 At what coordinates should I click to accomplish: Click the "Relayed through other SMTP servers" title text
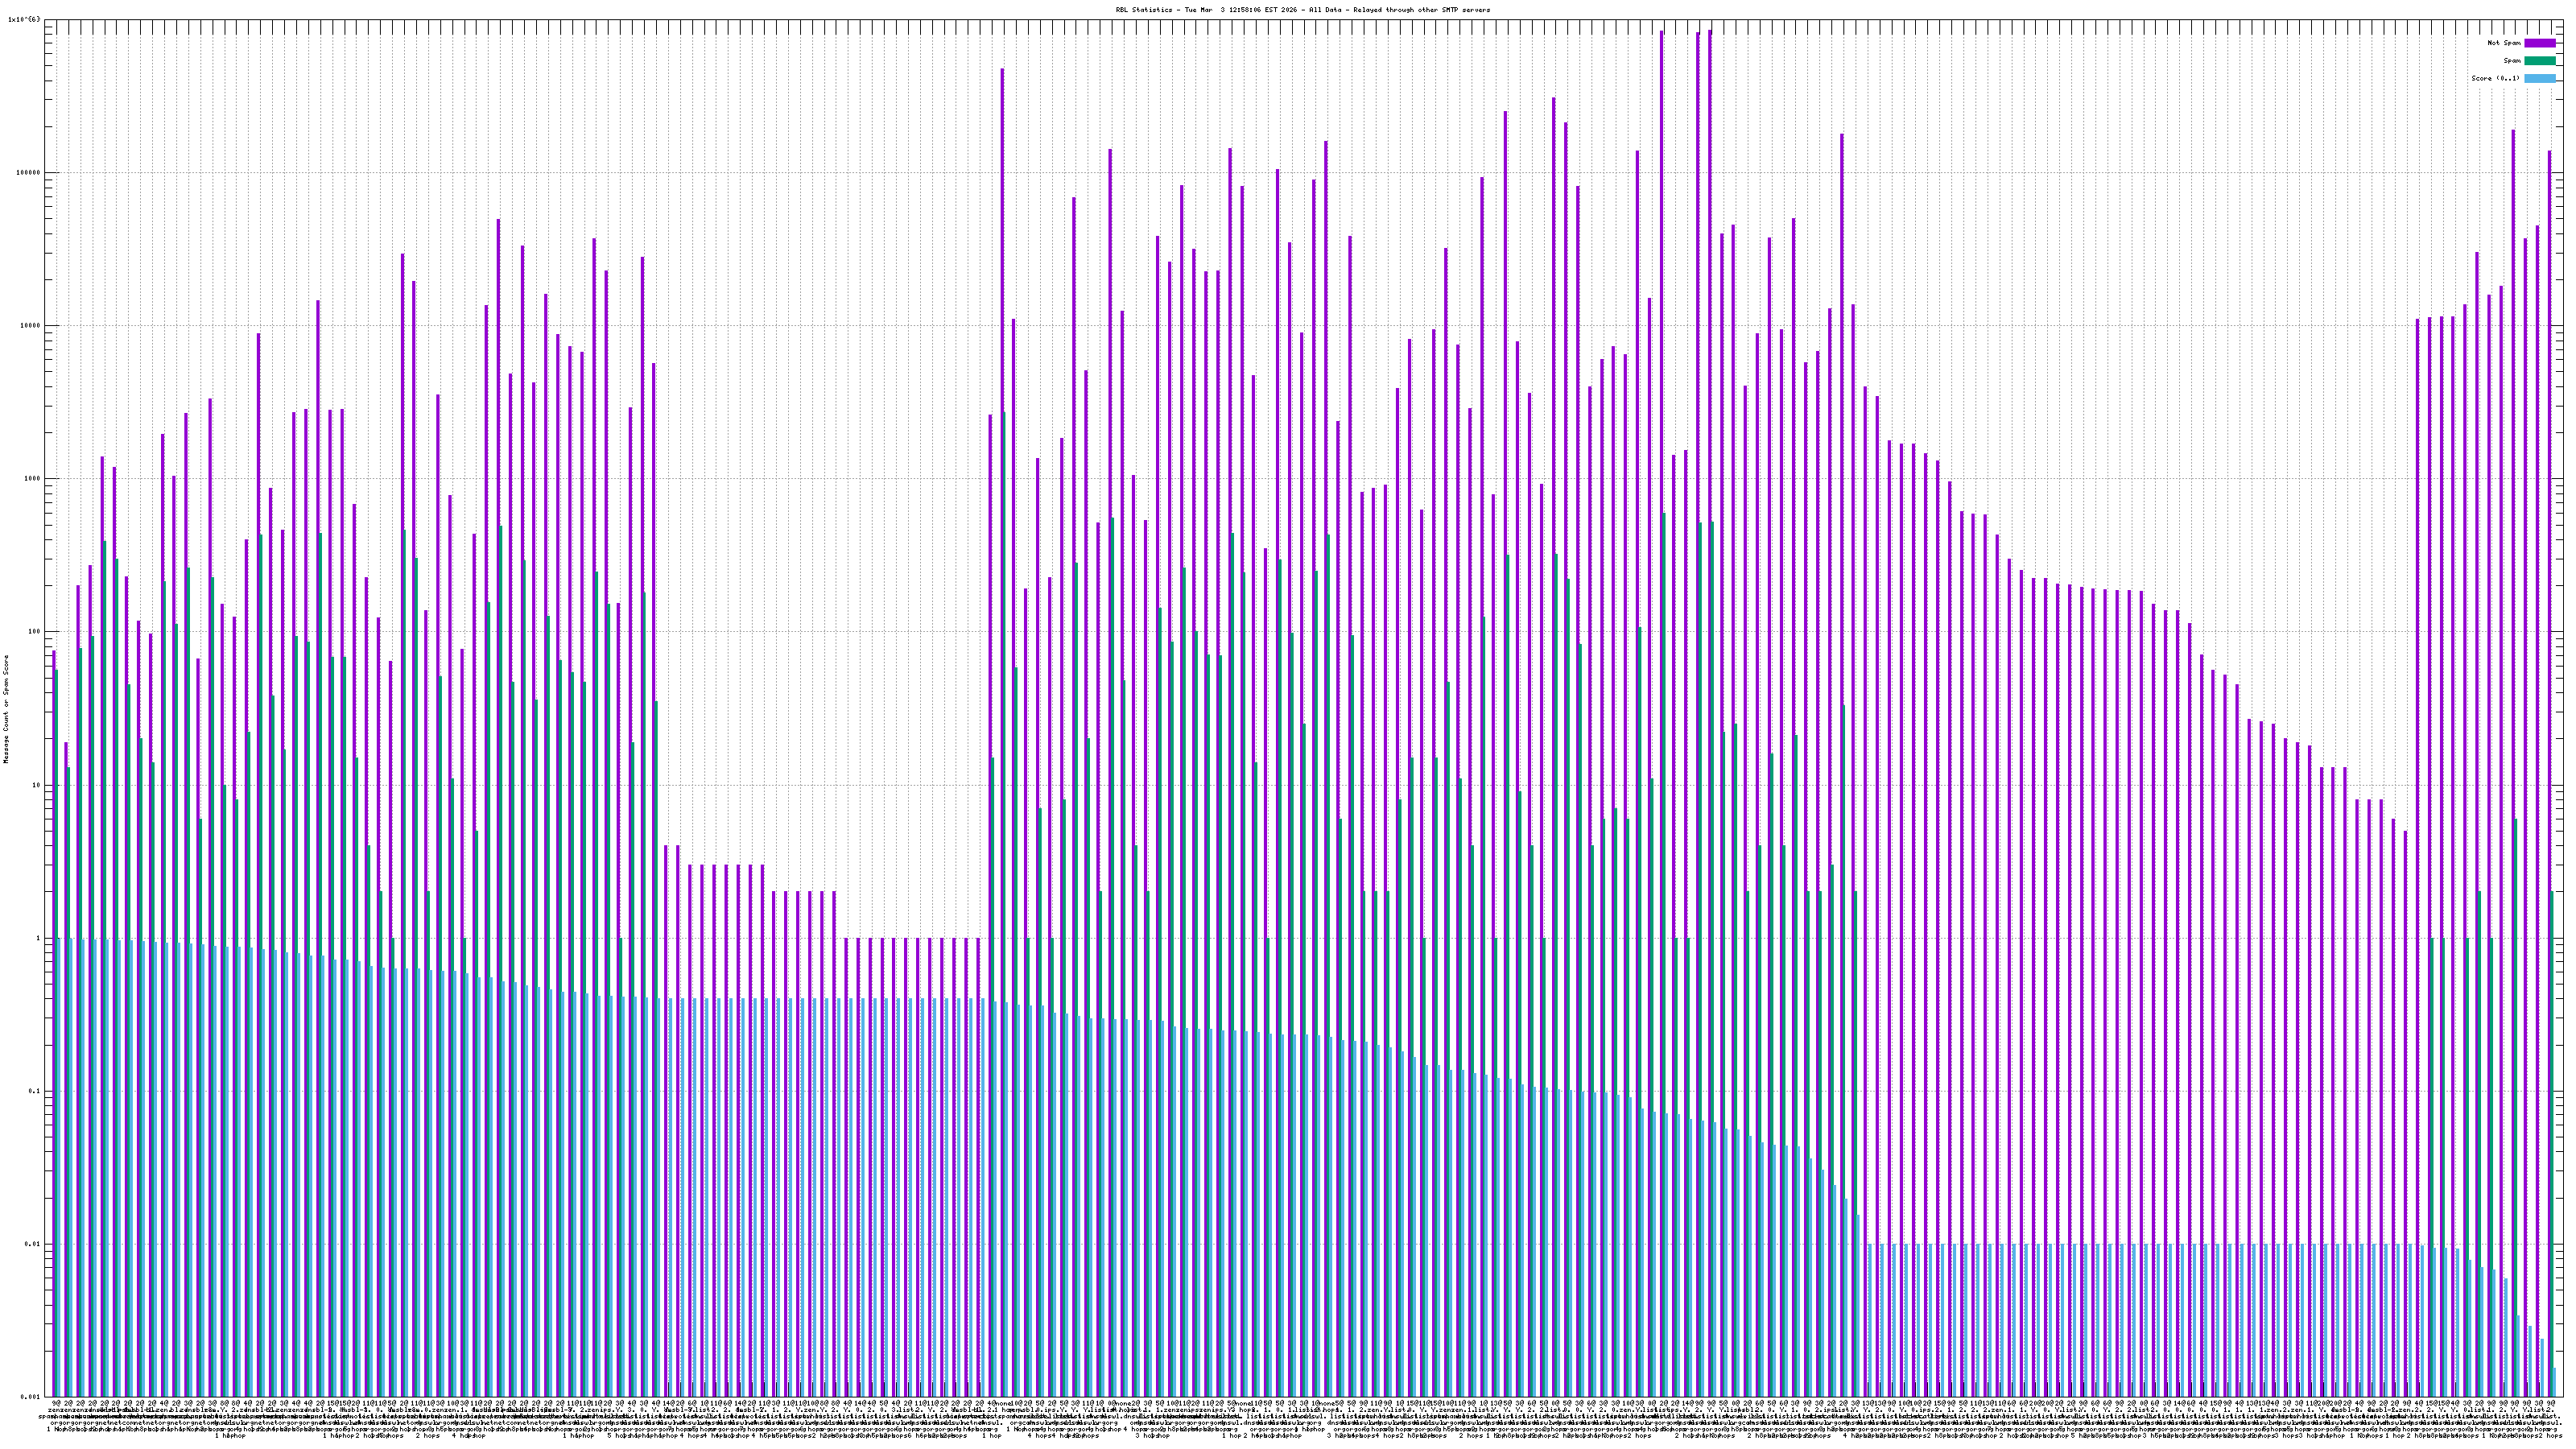click(1421, 10)
